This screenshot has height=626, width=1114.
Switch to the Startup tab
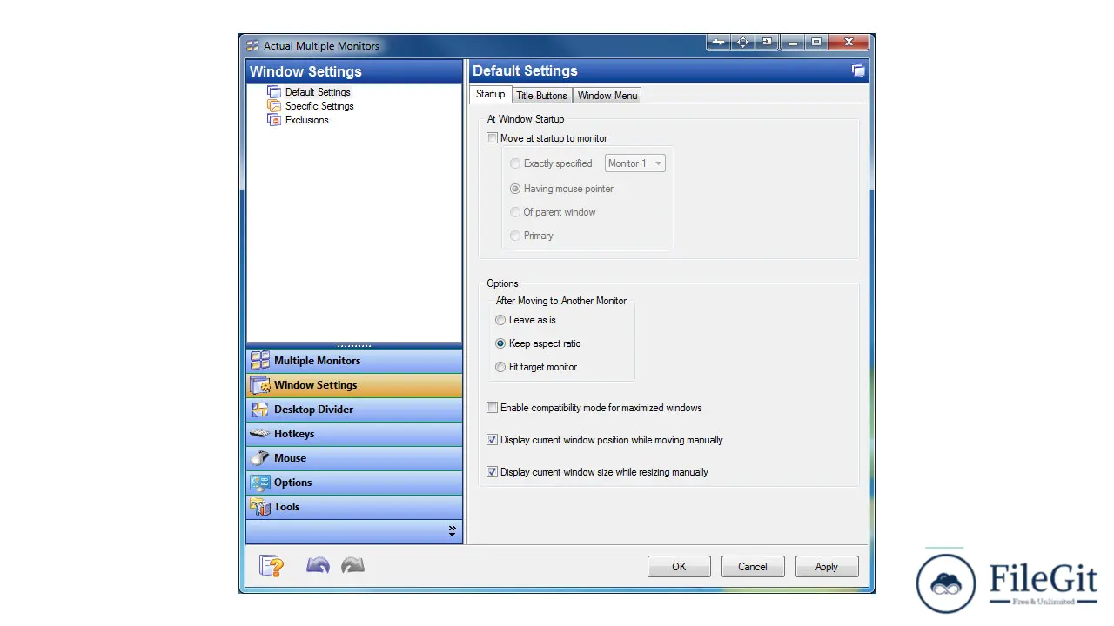pos(490,95)
